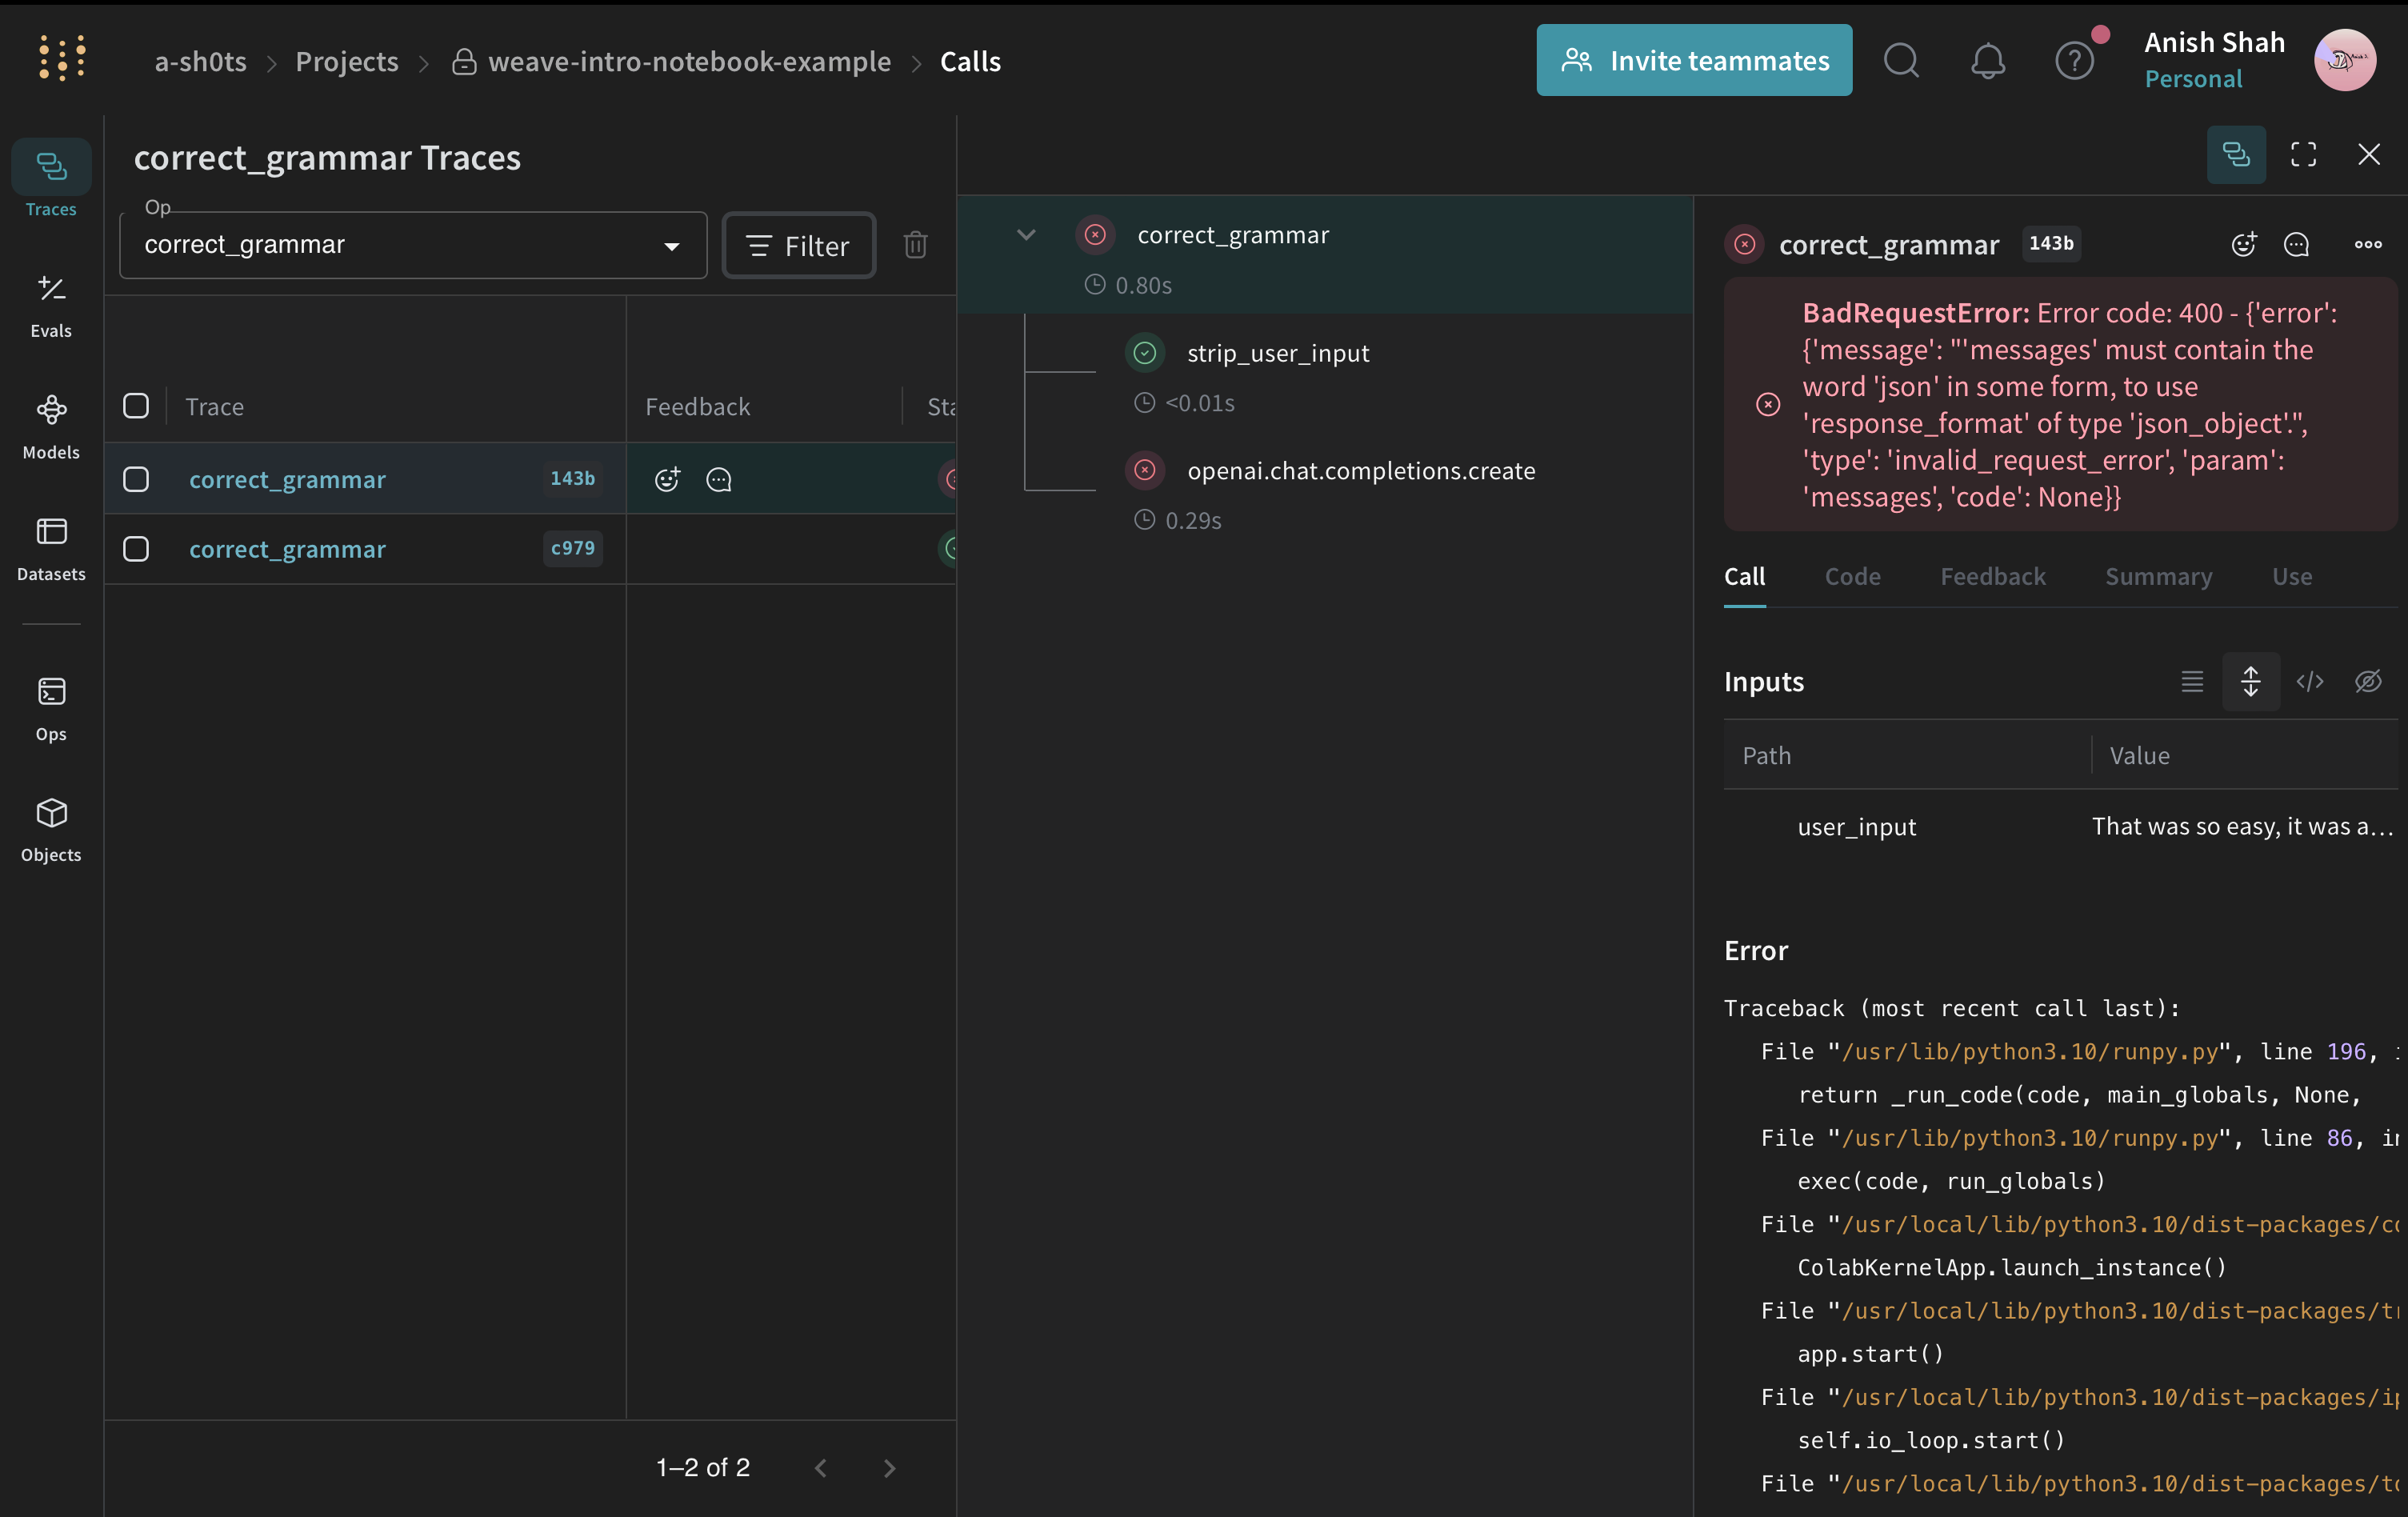Select strip_user_input in the call tree
Image resolution: width=2408 pixels, height=1517 pixels.
pyautogui.click(x=1277, y=353)
